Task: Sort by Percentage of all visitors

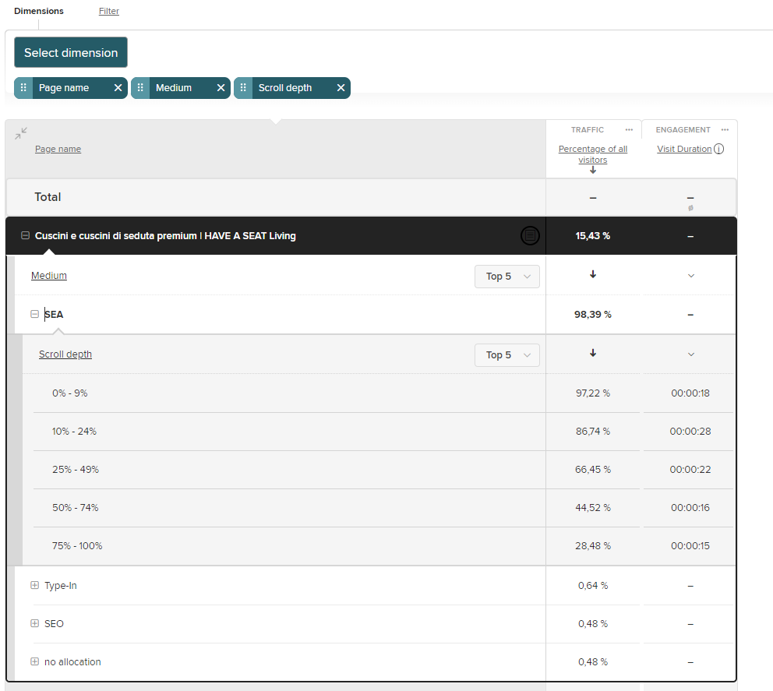Action: (592, 154)
